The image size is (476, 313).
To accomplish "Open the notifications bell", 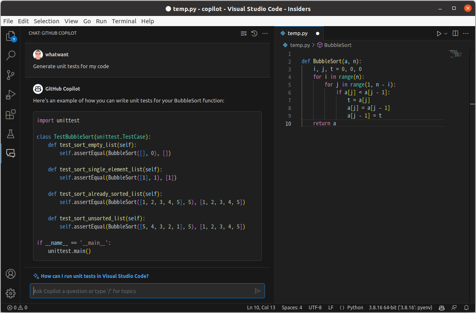I will [x=466, y=308].
